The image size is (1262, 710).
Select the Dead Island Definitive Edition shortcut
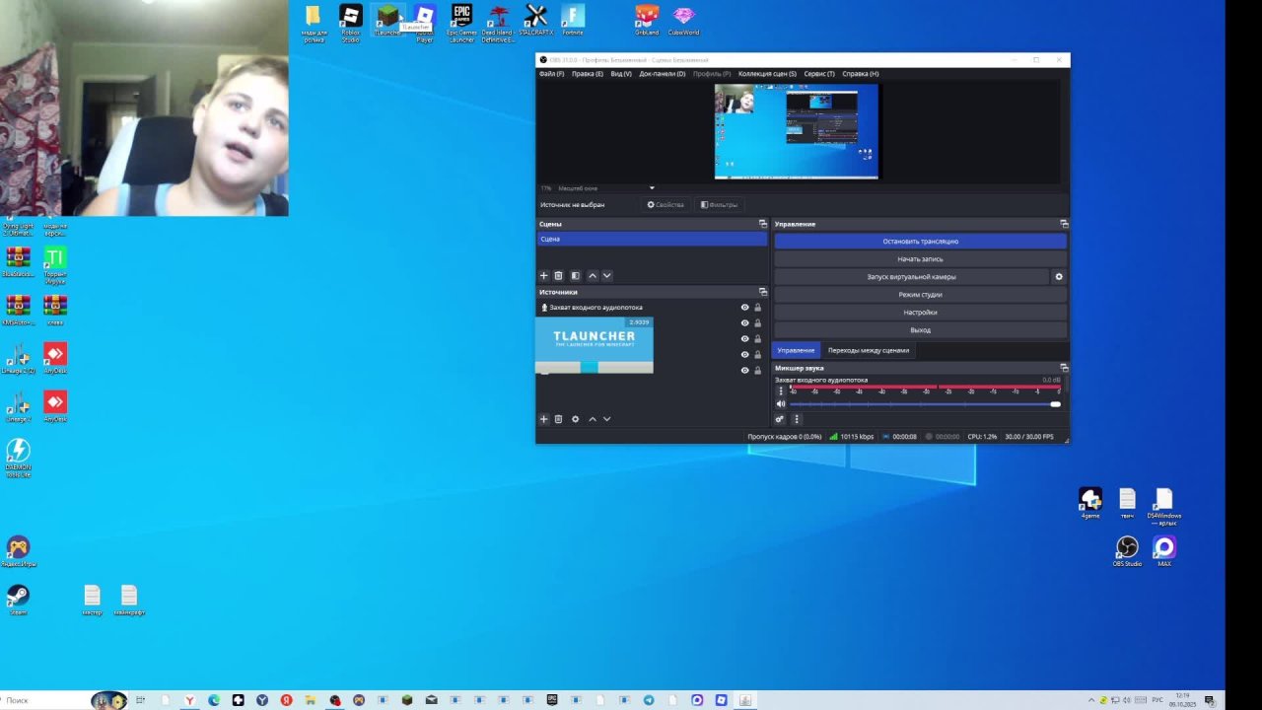[499, 23]
